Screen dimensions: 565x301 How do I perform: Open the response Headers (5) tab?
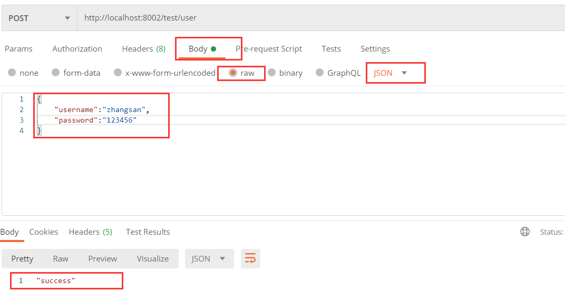pyautogui.click(x=91, y=232)
